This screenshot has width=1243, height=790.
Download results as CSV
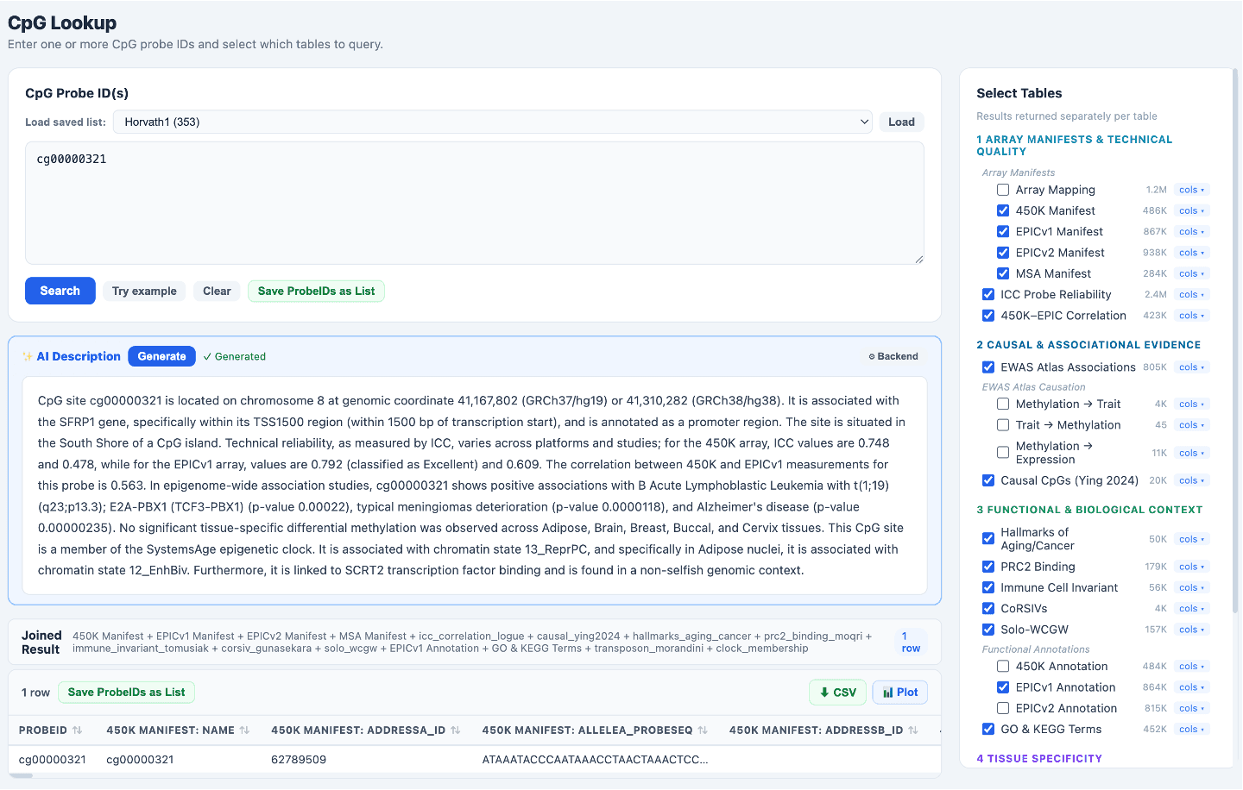point(837,693)
